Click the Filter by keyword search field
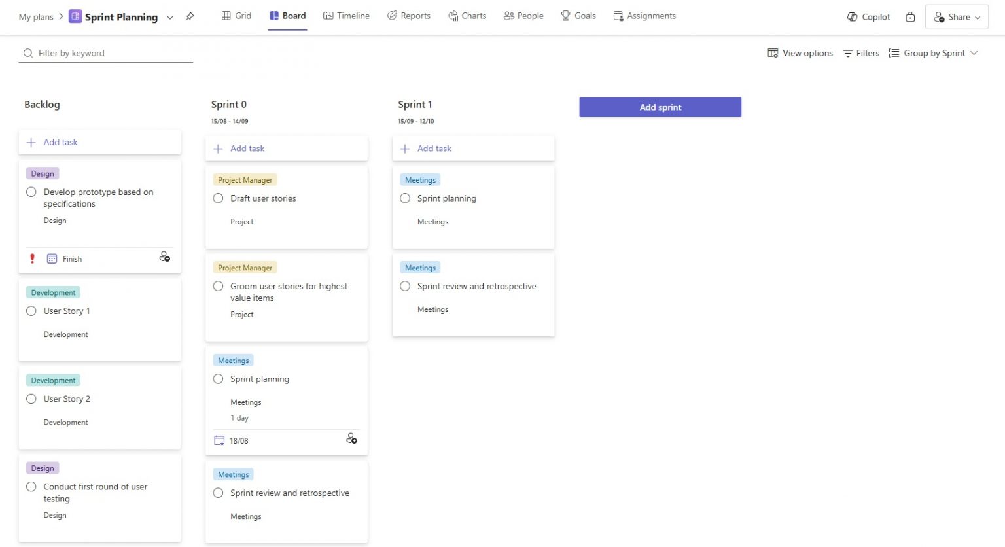The image size is (1005, 547). click(x=105, y=53)
